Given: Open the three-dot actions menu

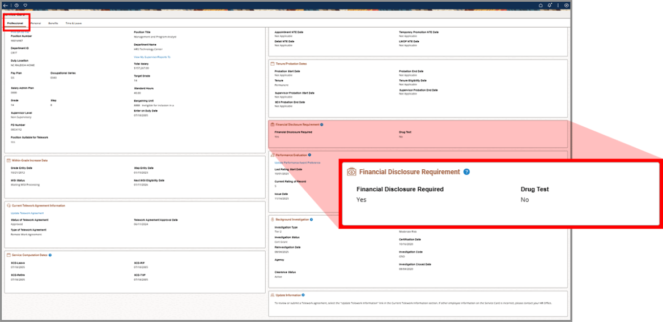Looking at the screenshot, I should 558,6.
